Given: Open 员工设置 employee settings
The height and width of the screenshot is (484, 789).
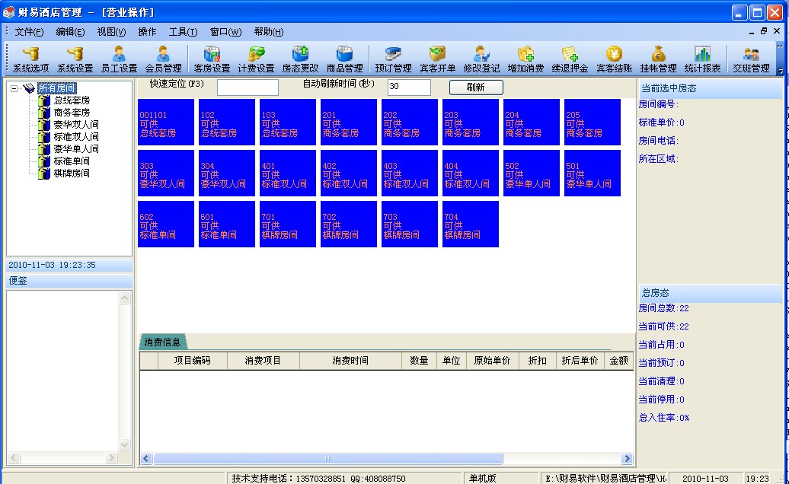Looking at the screenshot, I should (x=120, y=59).
